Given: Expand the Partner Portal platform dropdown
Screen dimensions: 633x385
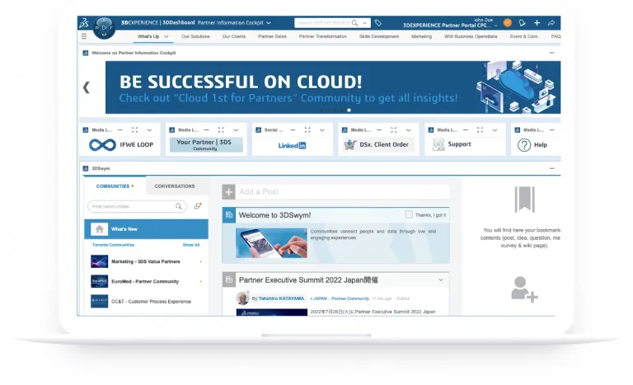Looking at the screenshot, I should 495,26.
